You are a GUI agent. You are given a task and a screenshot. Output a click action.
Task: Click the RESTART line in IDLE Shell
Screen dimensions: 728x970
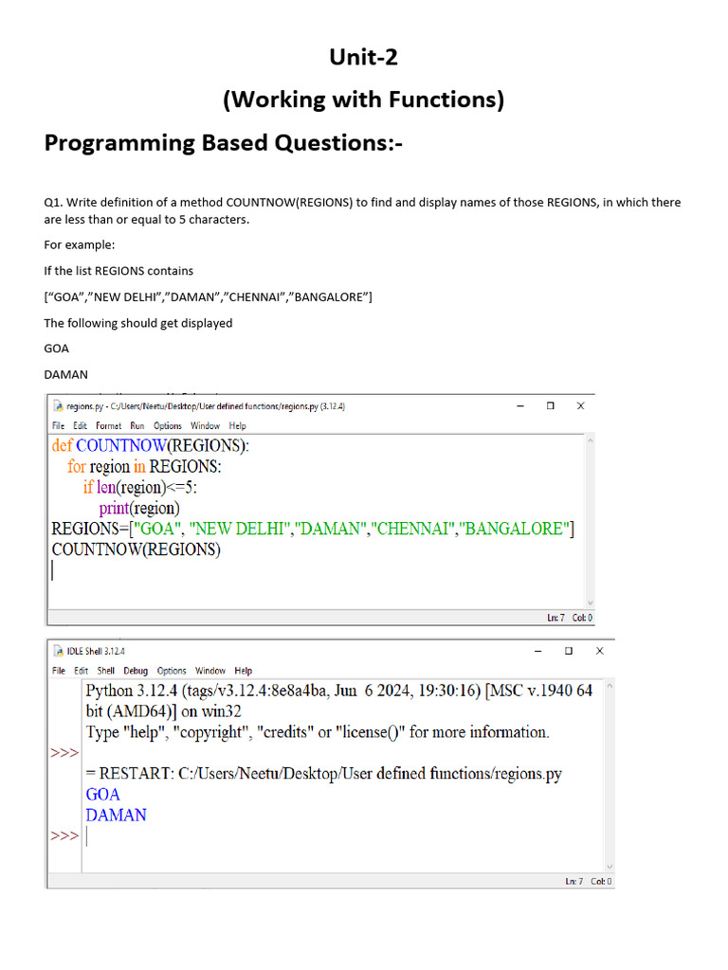[324, 774]
